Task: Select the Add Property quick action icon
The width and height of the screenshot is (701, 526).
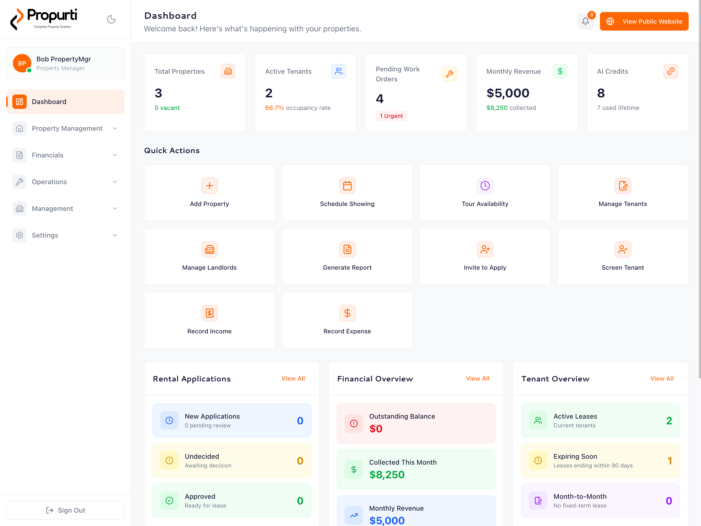Action: pos(209,186)
